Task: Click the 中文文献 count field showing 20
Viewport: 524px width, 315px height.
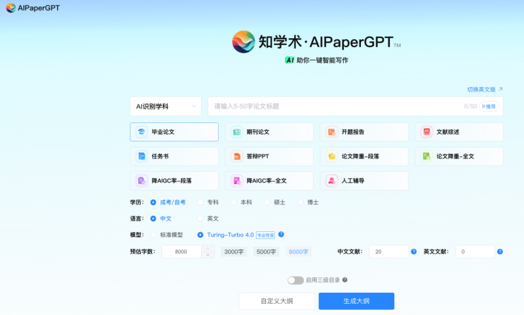Action: [388, 251]
